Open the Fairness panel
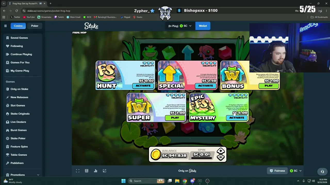Screen dimensions: 330x185 click(277, 171)
